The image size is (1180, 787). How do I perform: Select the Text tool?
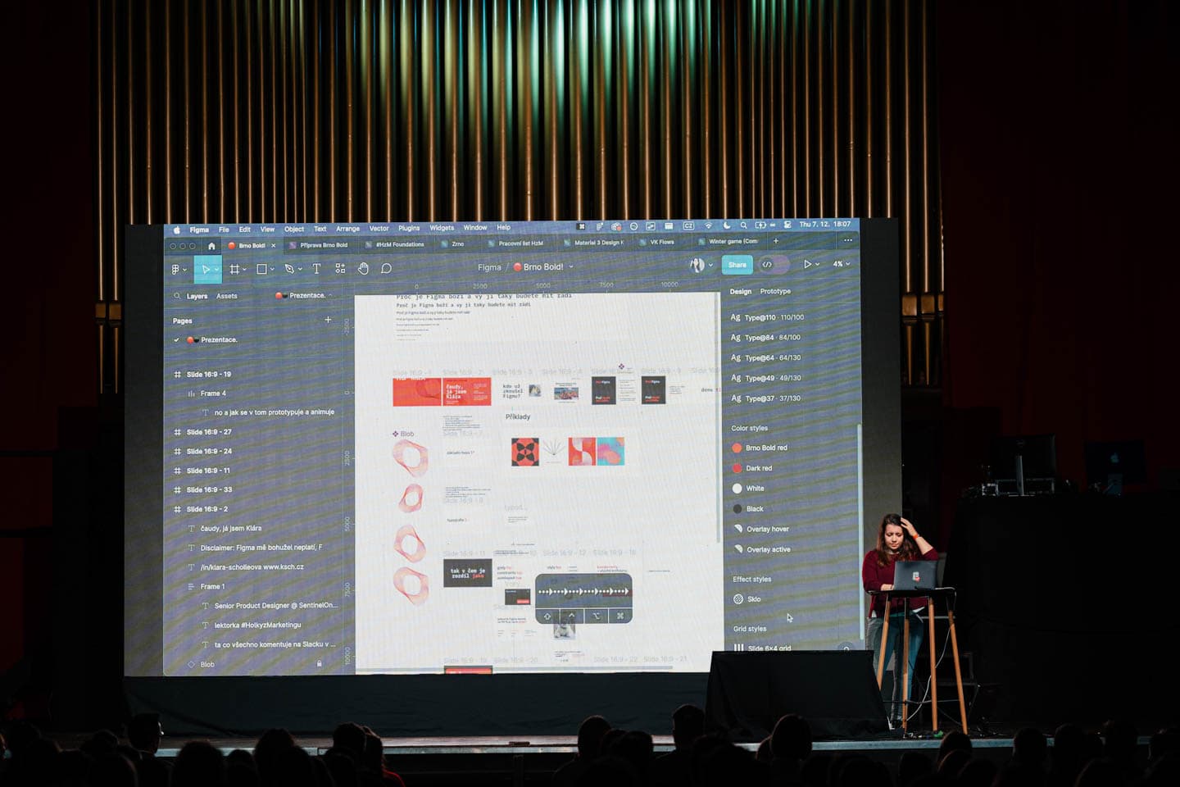[316, 269]
